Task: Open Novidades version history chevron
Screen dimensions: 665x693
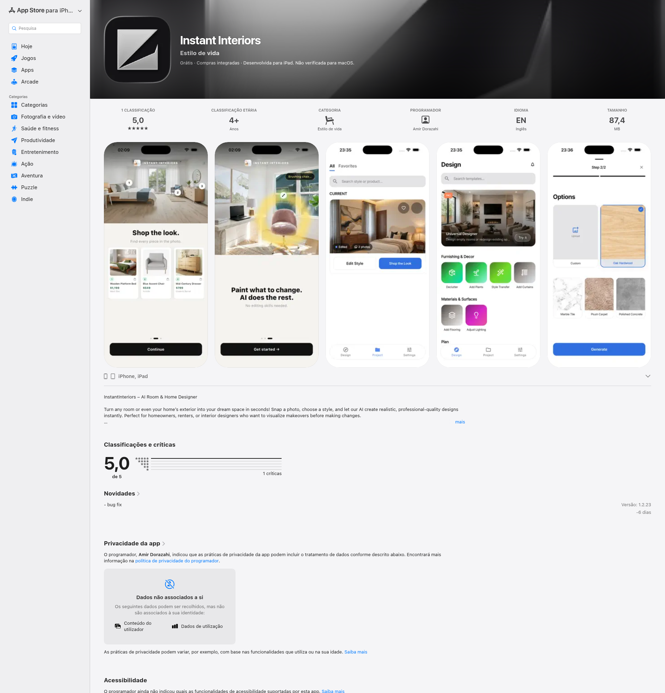Action: coord(138,494)
